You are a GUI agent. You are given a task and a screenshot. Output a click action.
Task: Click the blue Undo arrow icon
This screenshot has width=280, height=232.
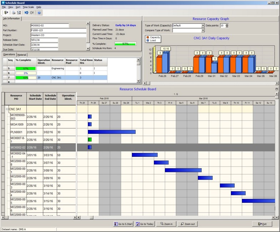pos(26,12)
